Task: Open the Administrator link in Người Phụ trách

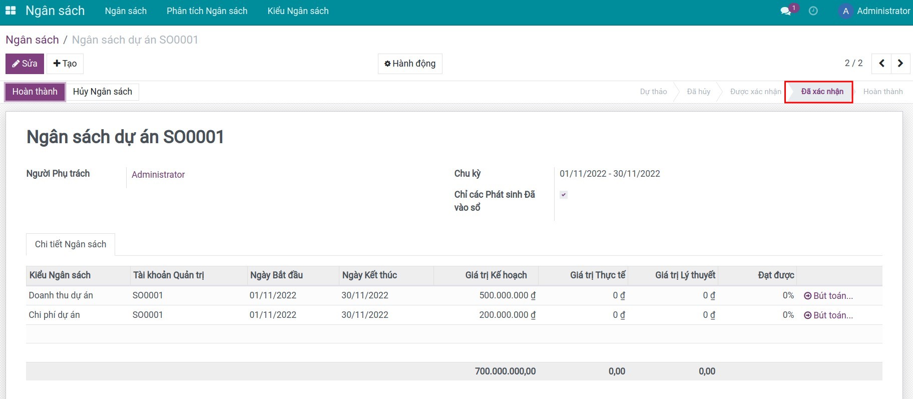Action: 158,175
